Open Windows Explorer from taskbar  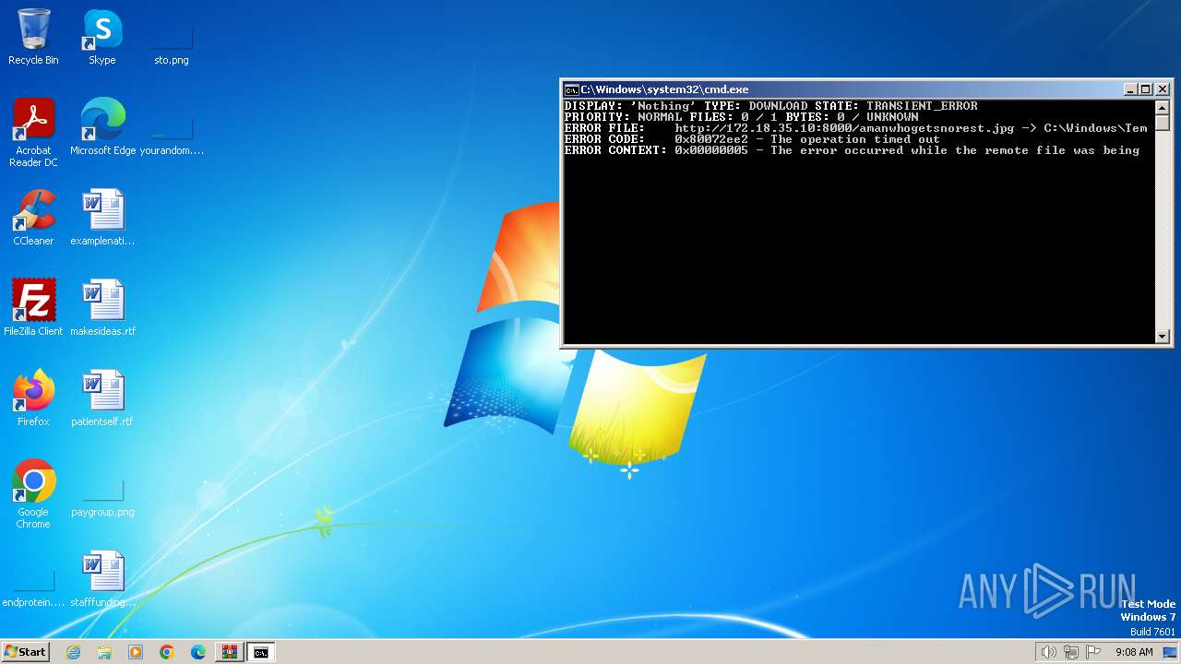click(x=104, y=652)
